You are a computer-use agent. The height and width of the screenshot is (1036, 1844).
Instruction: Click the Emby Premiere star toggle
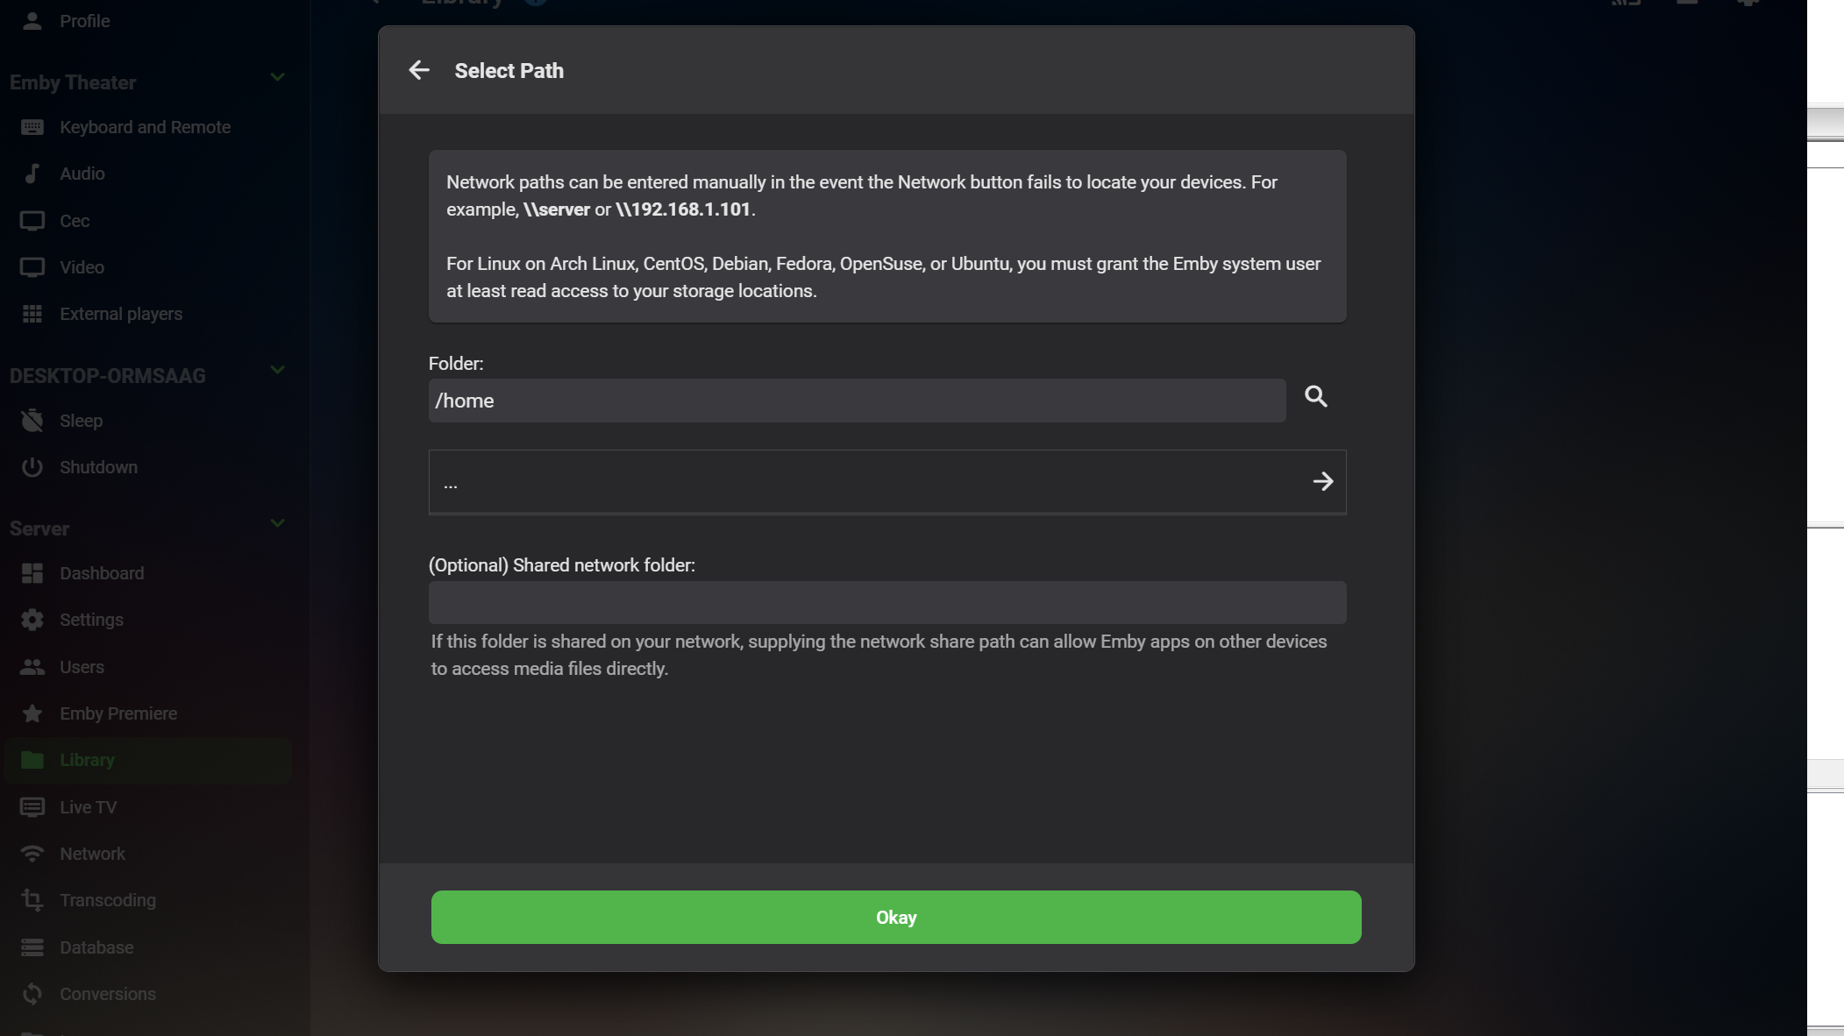[x=32, y=713]
